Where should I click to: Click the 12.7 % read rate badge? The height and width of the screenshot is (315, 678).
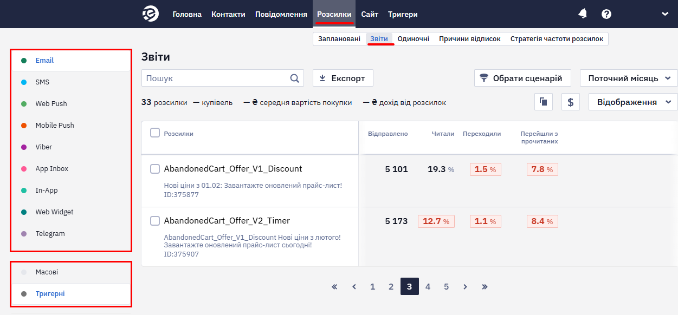tap(436, 221)
